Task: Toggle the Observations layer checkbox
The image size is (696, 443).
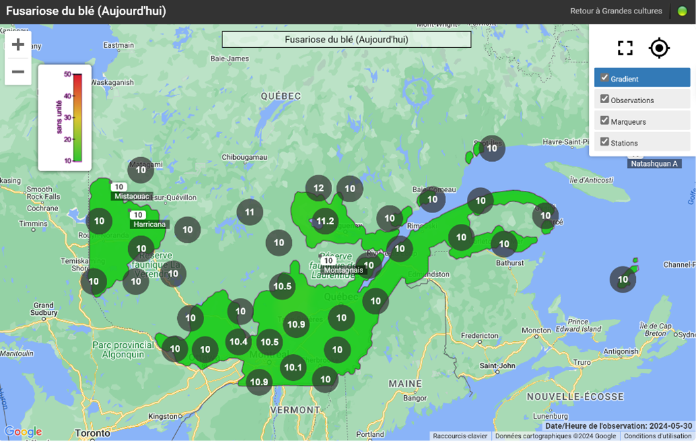Action: [604, 99]
